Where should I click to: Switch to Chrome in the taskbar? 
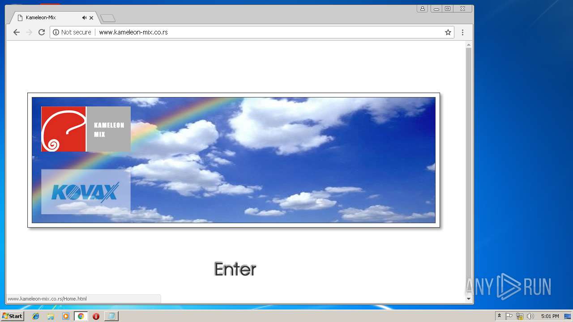tap(81, 316)
